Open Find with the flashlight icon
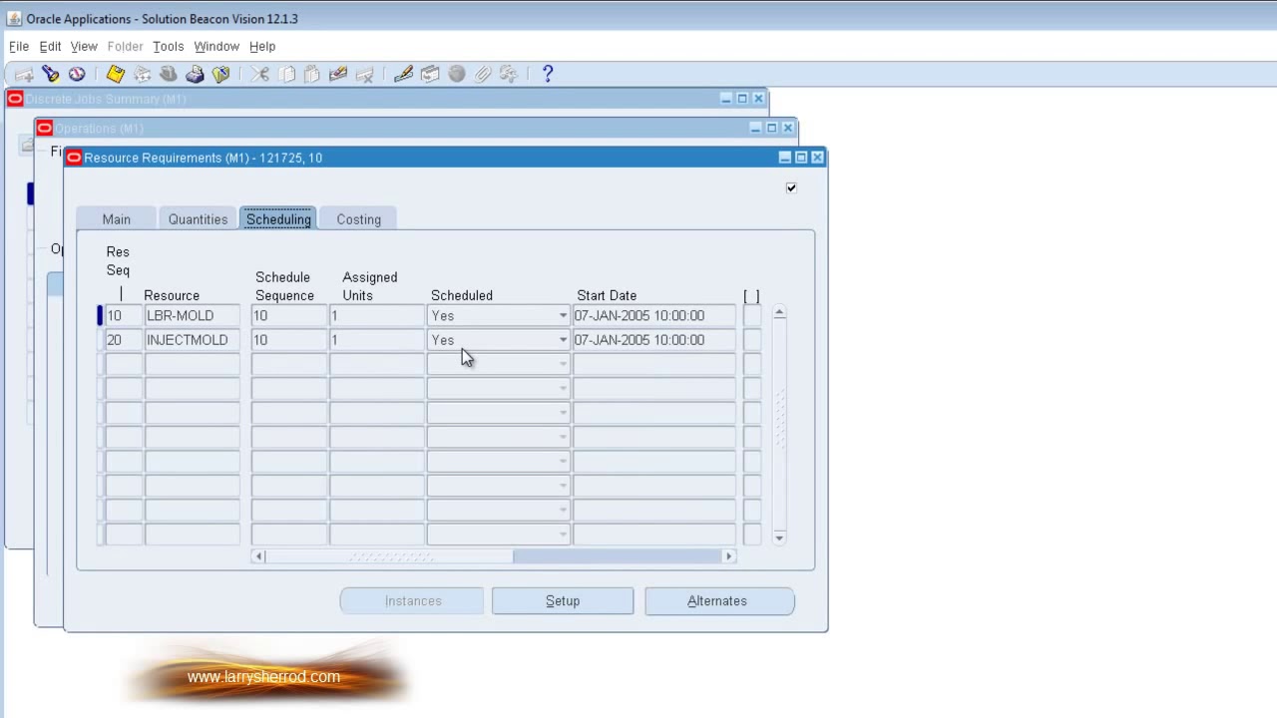 pyautogui.click(x=50, y=74)
